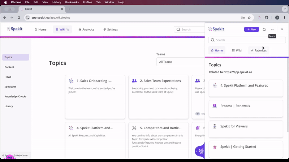Expand the tab search dropdown arrow
289x162 pixels.
click(x=285, y=9)
